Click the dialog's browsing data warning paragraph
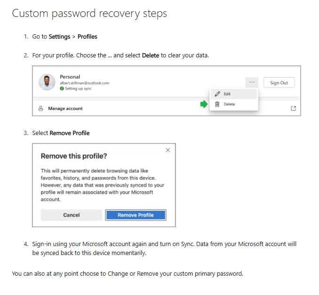The height and width of the screenshot is (295, 319). [104, 185]
